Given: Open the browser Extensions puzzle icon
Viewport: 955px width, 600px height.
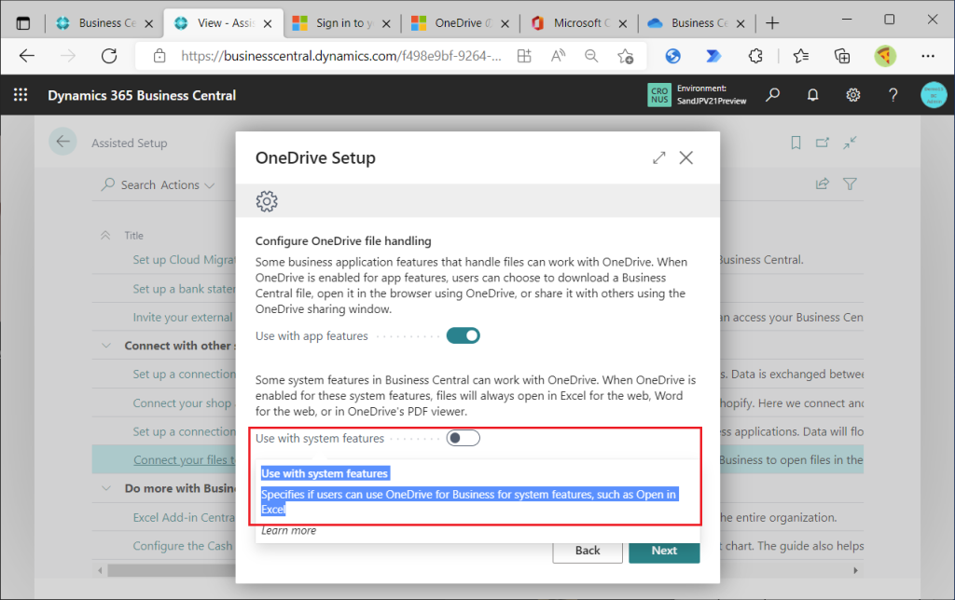Looking at the screenshot, I should tap(755, 56).
